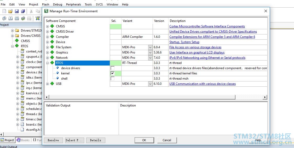Click the blue gem icon beside kernel
Viewport: 294px width, 148px height.
click(x=57, y=73)
